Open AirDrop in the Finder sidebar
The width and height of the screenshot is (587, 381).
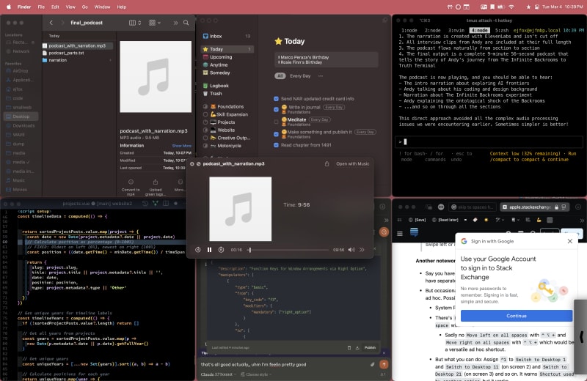click(21, 70)
